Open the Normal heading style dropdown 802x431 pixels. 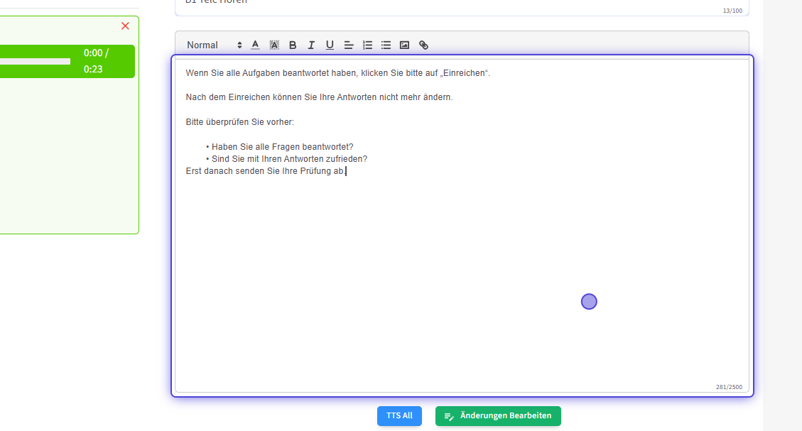pyautogui.click(x=214, y=45)
